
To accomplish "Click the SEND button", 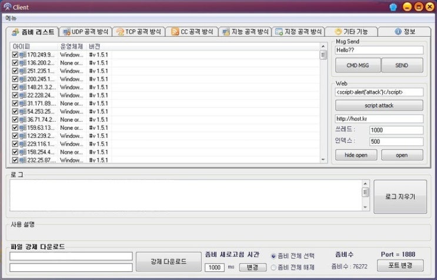I will (x=402, y=65).
